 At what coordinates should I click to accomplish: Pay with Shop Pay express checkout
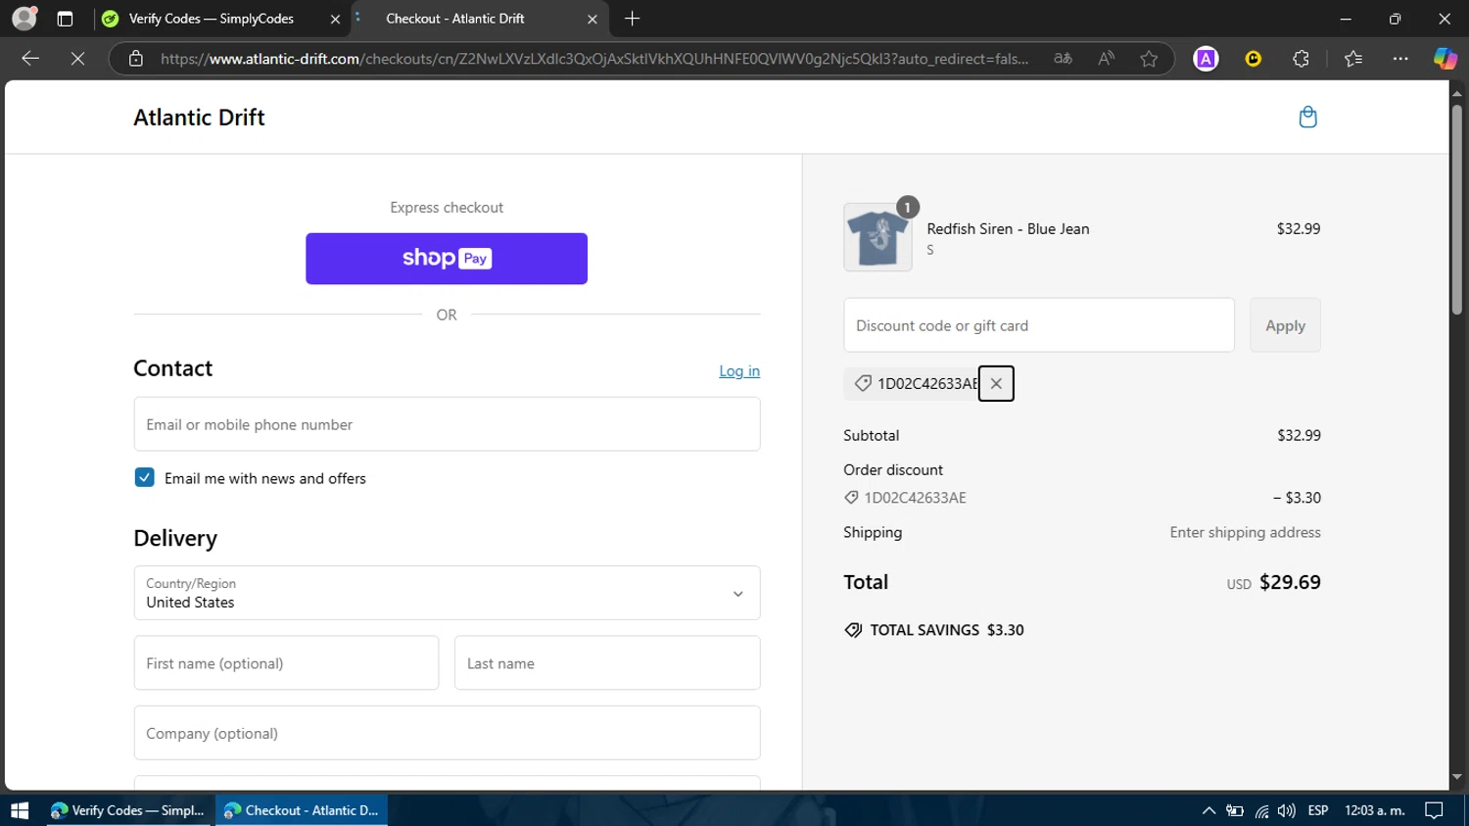tap(447, 259)
